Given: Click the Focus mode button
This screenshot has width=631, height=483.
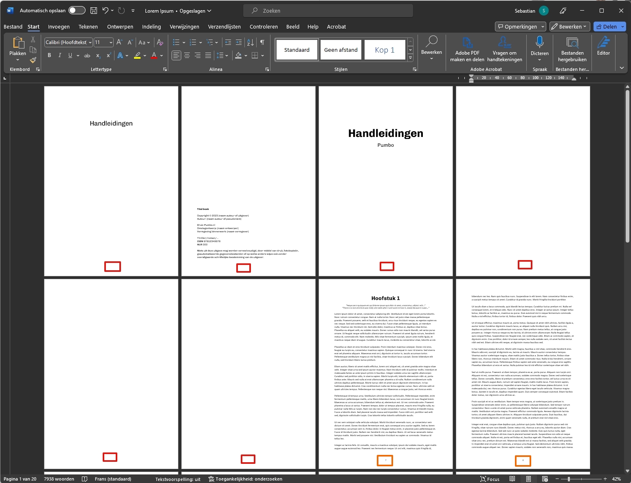Looking at the screenshot, I should point(490,479).
